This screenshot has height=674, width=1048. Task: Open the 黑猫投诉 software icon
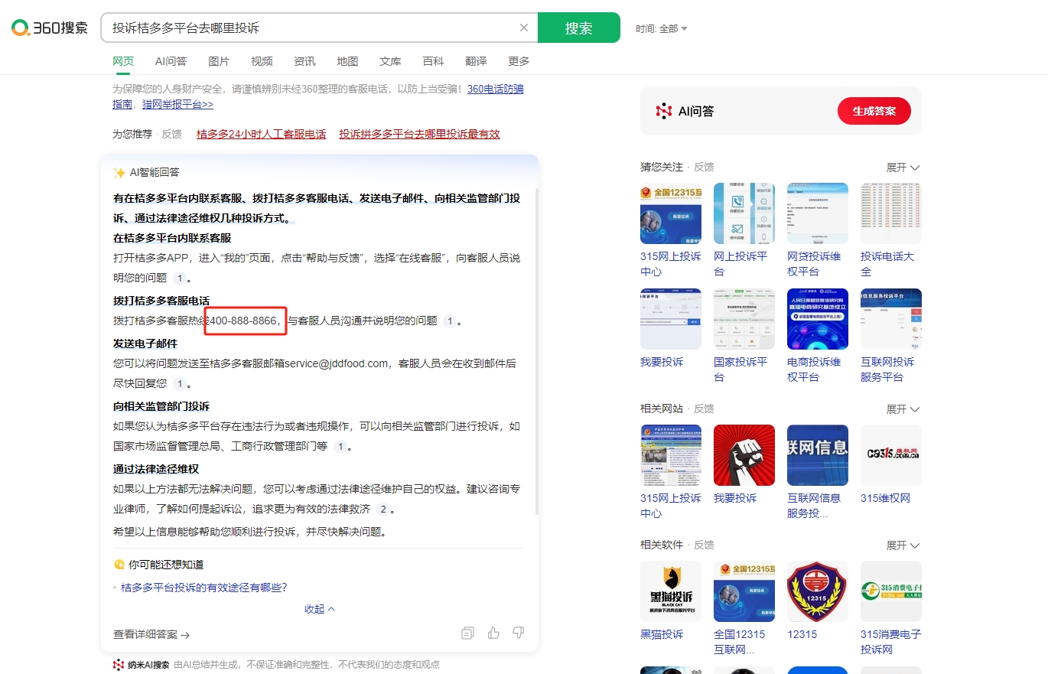(x=670, y=591)
